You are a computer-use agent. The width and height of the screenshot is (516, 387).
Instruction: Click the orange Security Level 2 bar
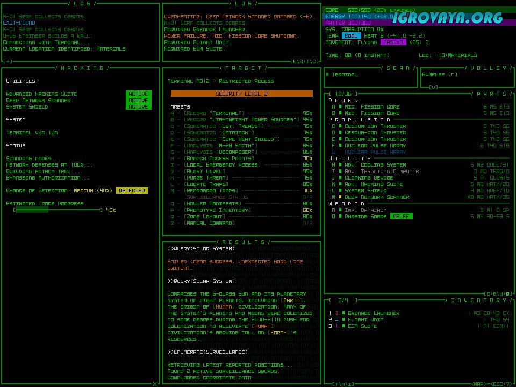pos(241,94)
